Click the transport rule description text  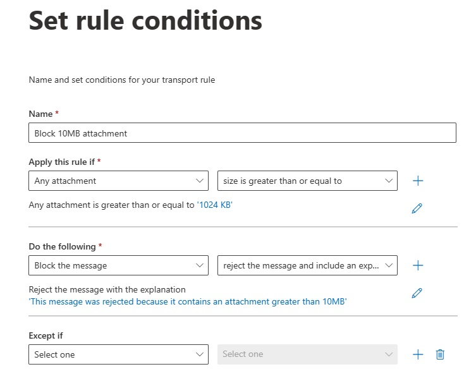pyautogui.click(x=121, y=80)
